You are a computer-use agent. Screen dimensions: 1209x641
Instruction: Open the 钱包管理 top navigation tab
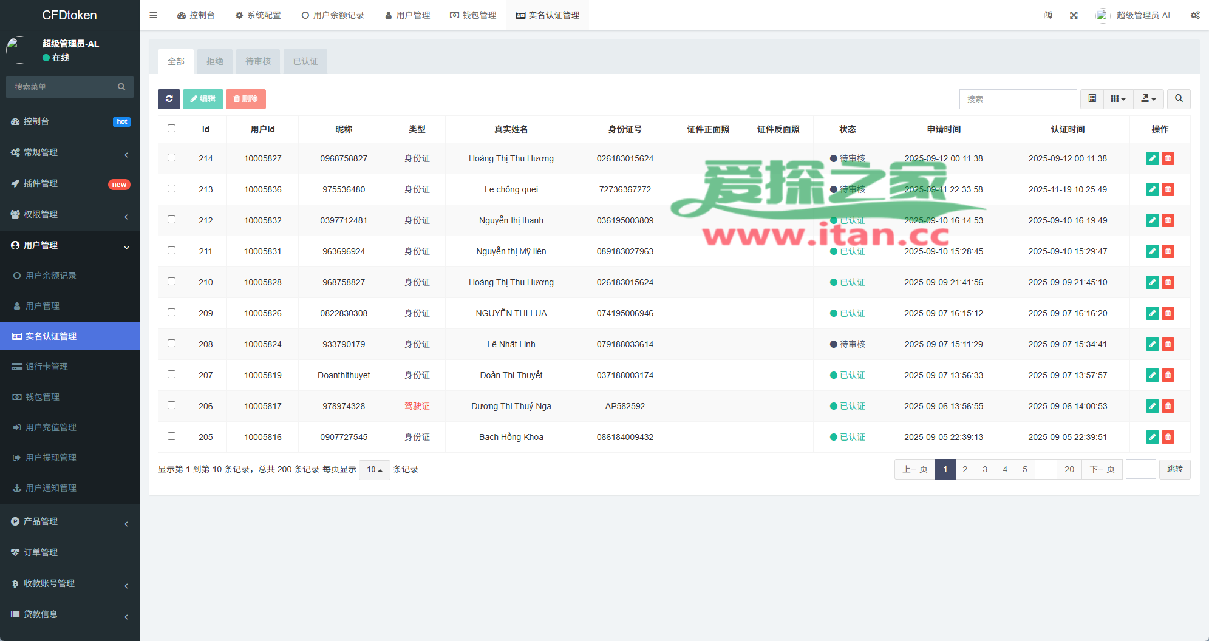473,15
